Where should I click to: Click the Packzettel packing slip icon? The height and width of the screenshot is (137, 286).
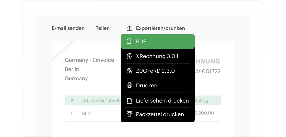pos(129,114)
